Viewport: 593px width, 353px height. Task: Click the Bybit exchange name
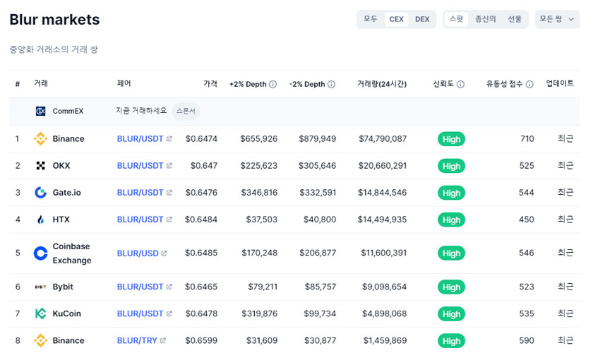coord(63,287)
